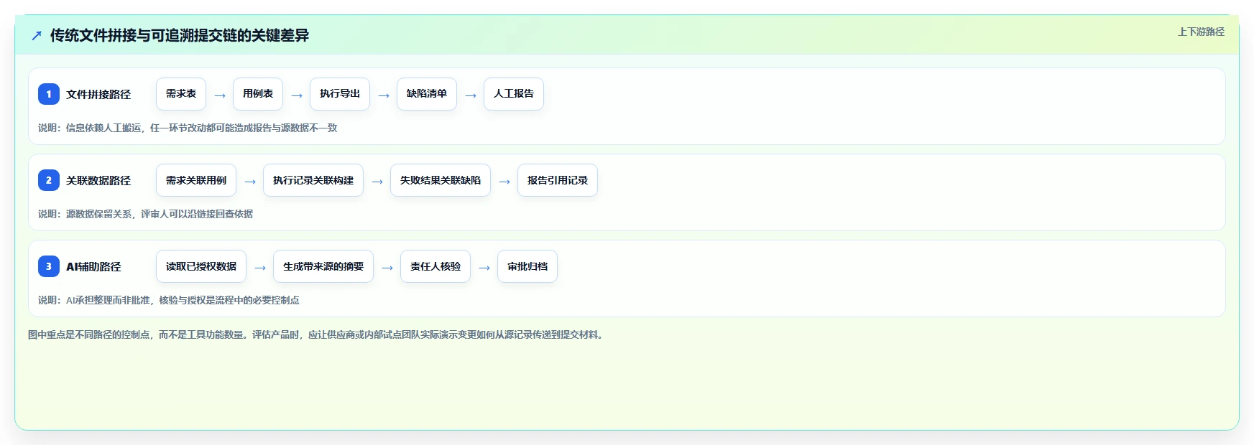
Task: Click the arrow icon beside the diagram title
Action: [x=37, y=35]
